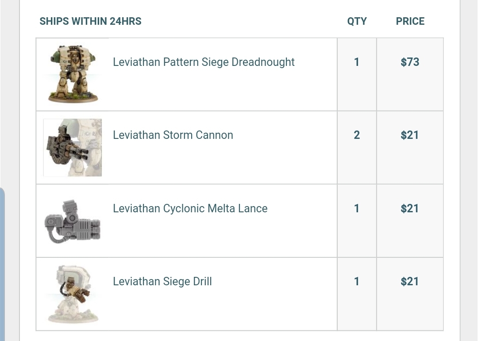
Task: Click the Ships Within 24hrs heading
Action: [90, 21]
